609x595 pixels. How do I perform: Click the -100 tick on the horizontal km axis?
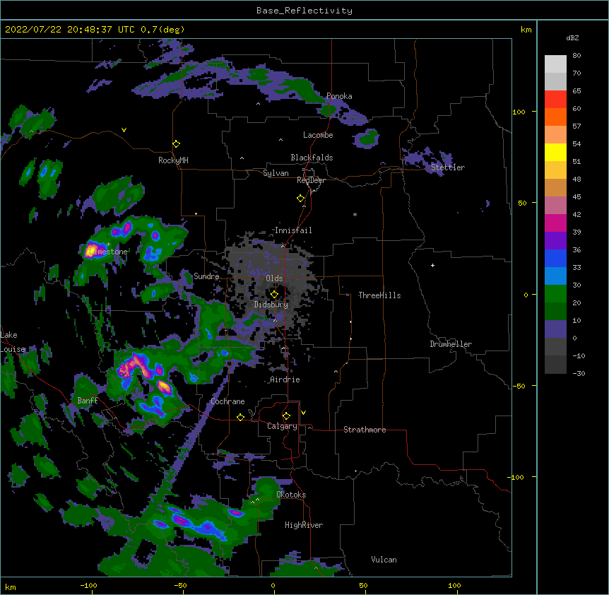point(88,585)
